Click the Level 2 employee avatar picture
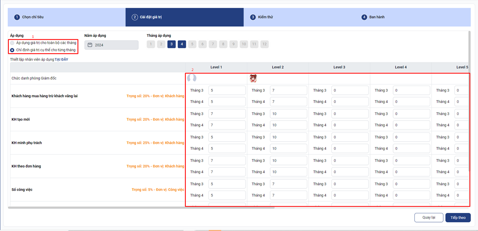Screen dimensions: 478x231 pos(253,78)
